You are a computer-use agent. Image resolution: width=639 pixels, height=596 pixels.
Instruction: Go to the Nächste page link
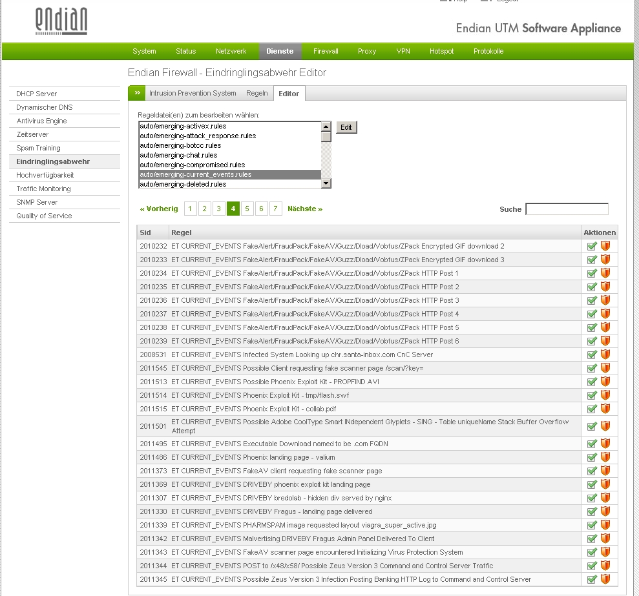[x=304, y=209]
